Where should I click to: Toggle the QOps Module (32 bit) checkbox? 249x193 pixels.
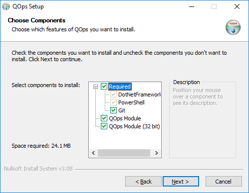(104, 126)
